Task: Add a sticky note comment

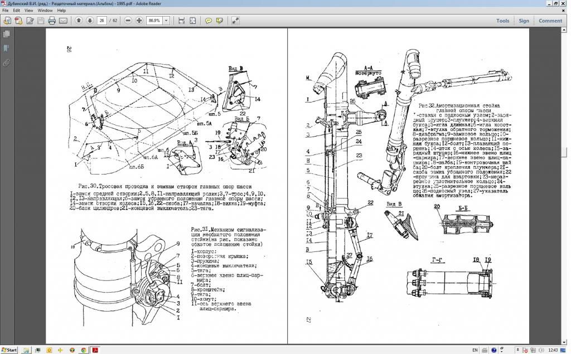Action: click(209, 21)
